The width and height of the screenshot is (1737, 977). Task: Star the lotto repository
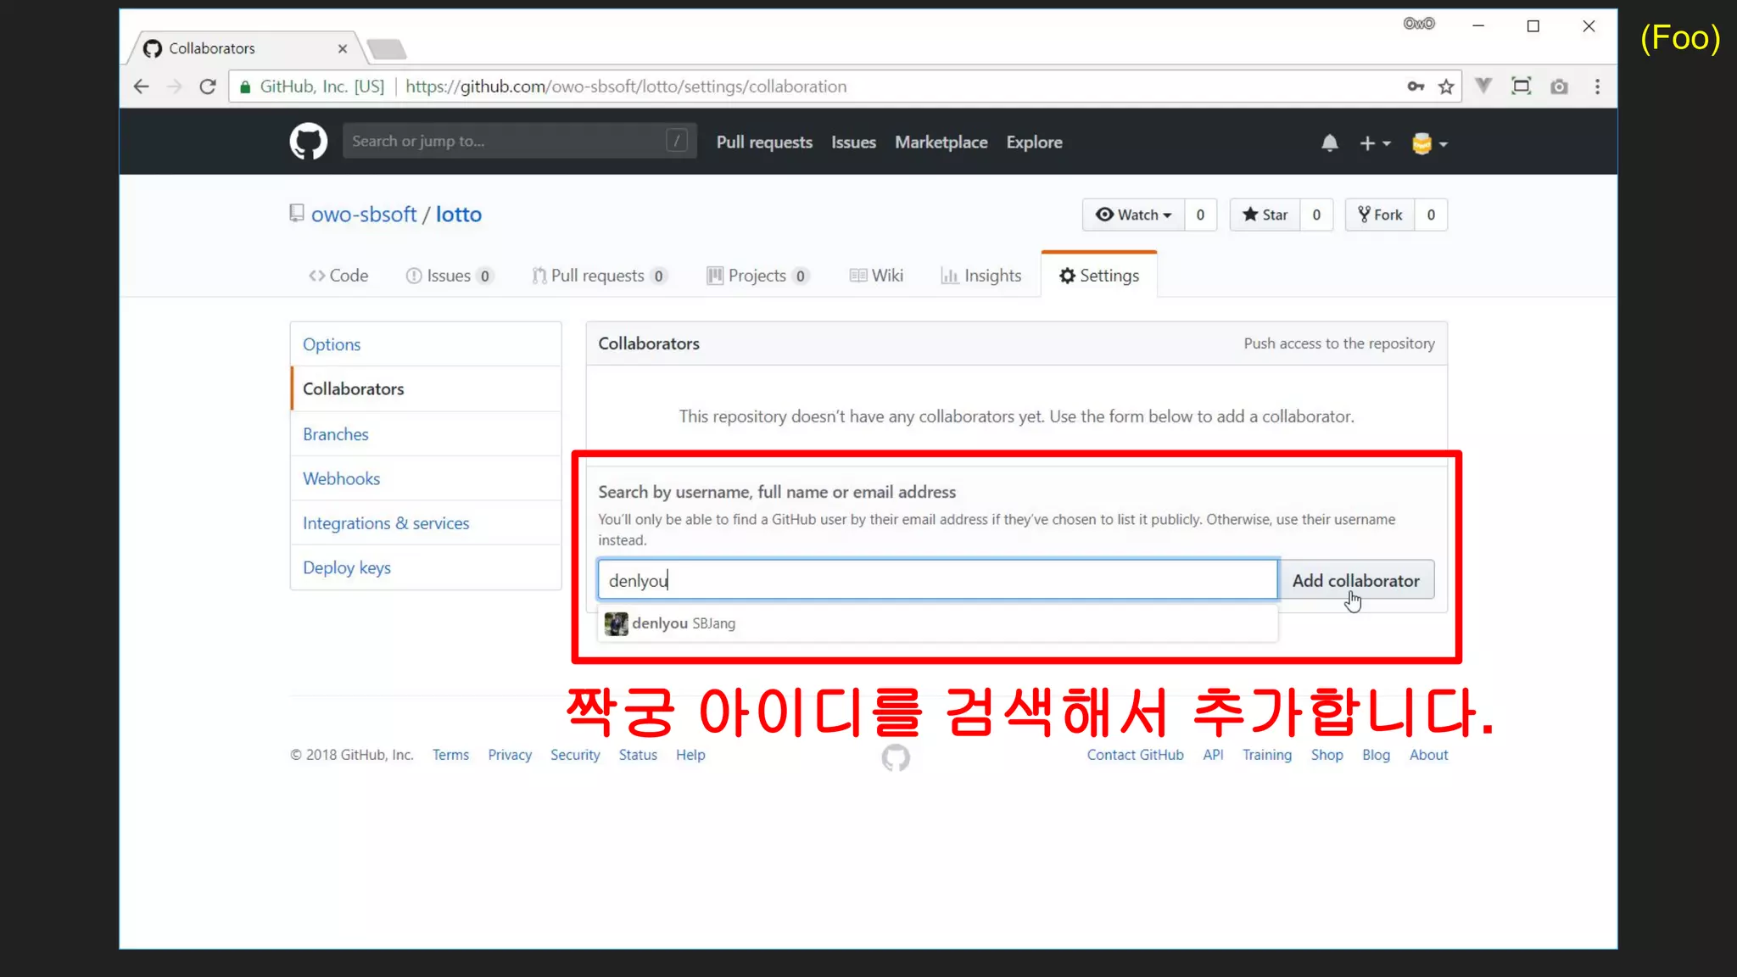click(x=1265, y=215)
